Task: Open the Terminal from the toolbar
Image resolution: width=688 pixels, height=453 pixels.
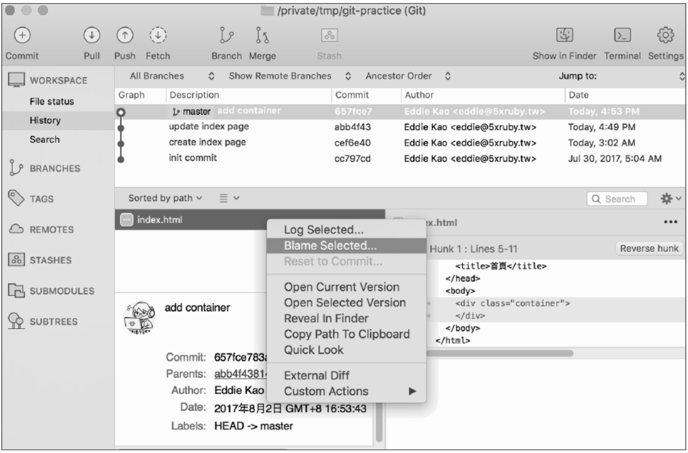Action: point(622,36)
